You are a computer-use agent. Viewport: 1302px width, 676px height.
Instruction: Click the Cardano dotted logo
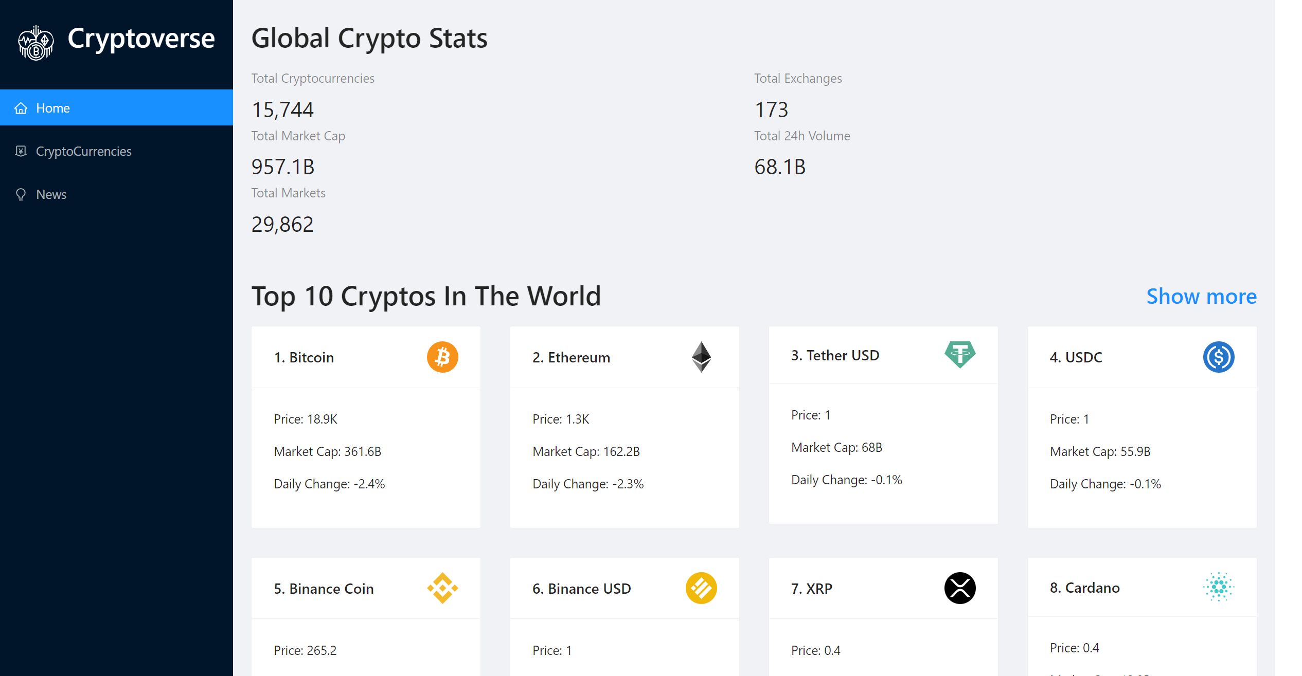coord(1219,587)
